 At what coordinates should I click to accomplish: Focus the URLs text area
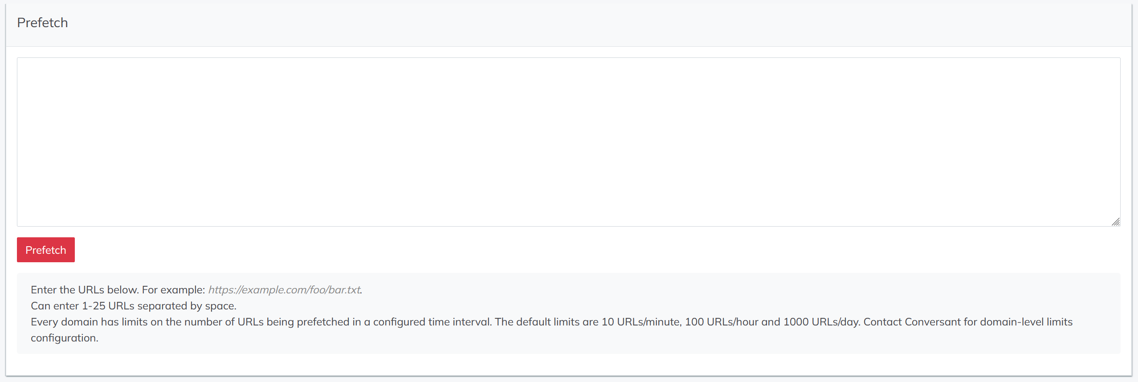coord(568,142)
